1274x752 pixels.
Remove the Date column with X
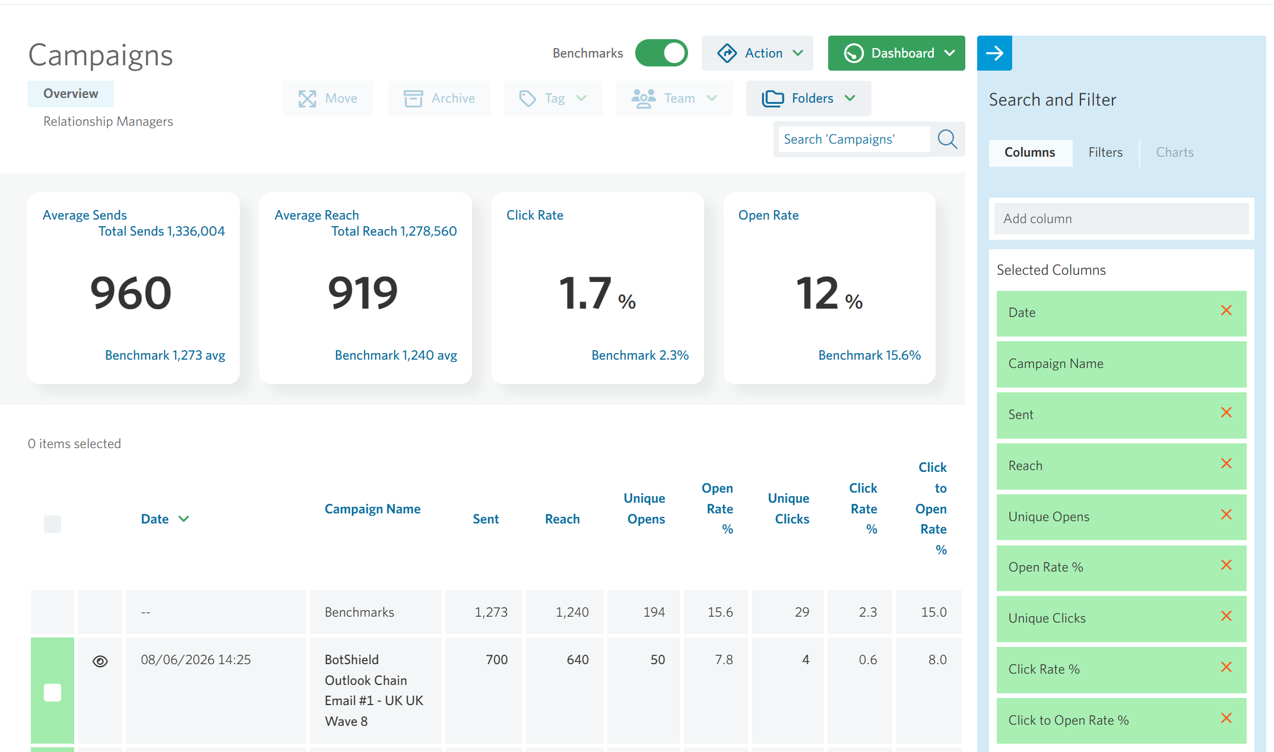click(1227, 310)
